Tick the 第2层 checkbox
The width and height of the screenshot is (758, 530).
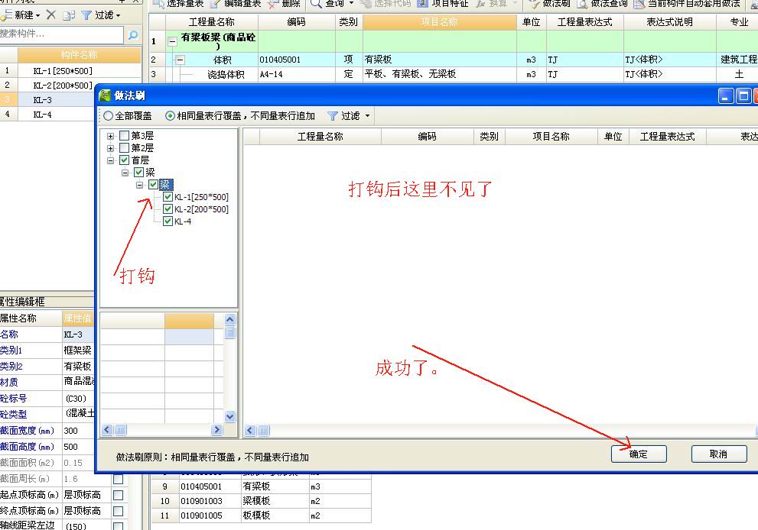[124, 147]
